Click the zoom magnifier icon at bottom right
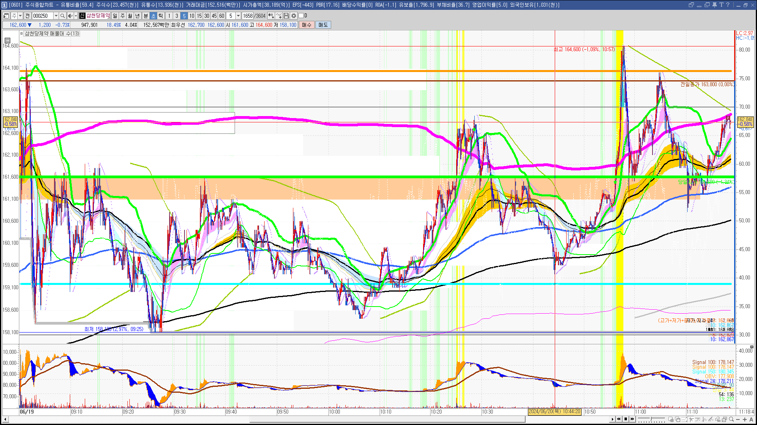 click(x=731, y=419)
